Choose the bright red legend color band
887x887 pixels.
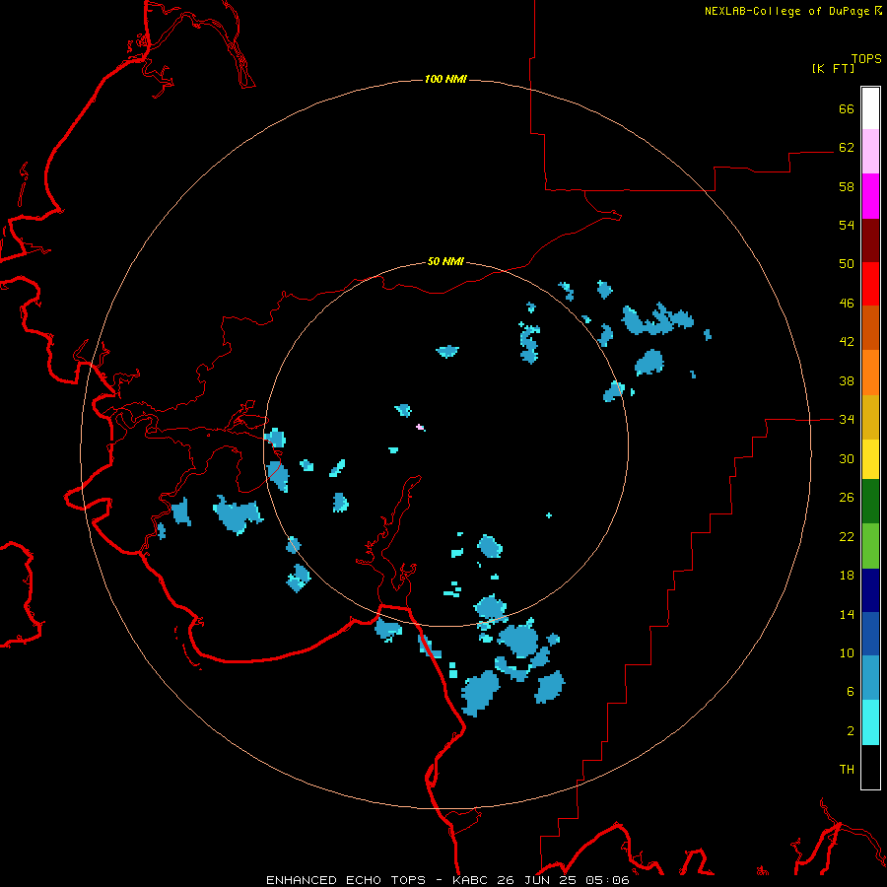coord(870,284)
